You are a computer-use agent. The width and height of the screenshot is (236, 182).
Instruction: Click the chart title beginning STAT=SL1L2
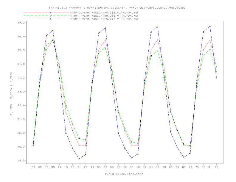tap(117, 8)
